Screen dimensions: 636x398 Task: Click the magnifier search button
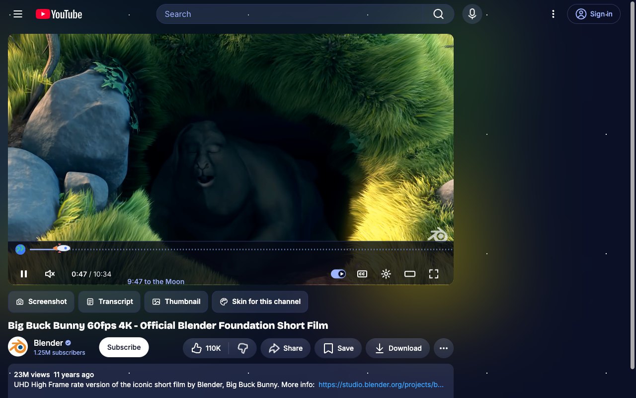click(438, 14)
